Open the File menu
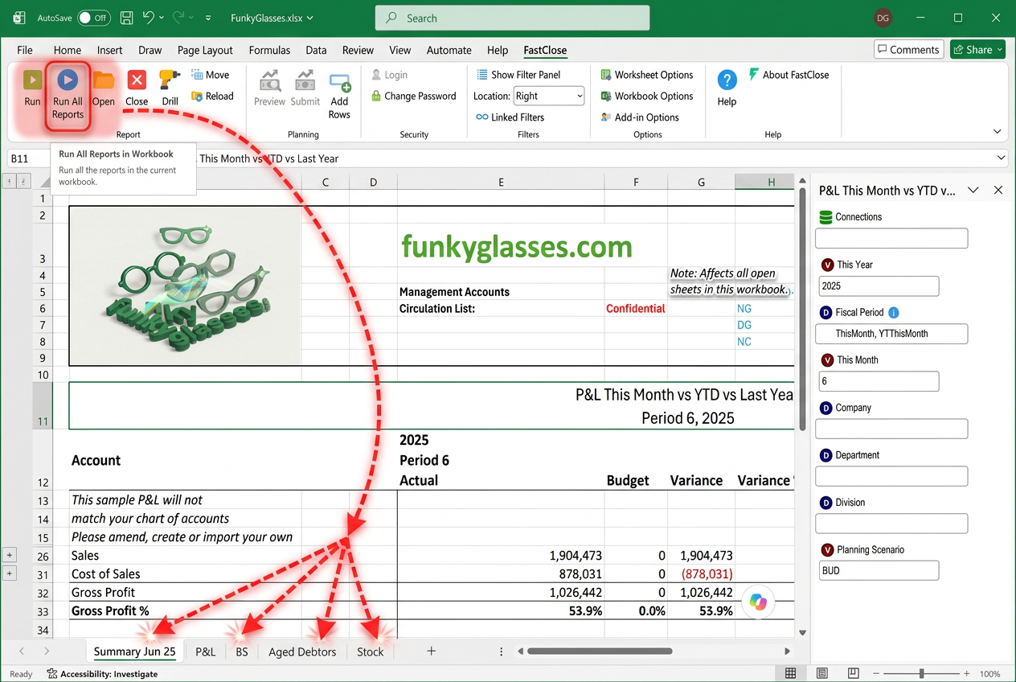 point(25,50)
